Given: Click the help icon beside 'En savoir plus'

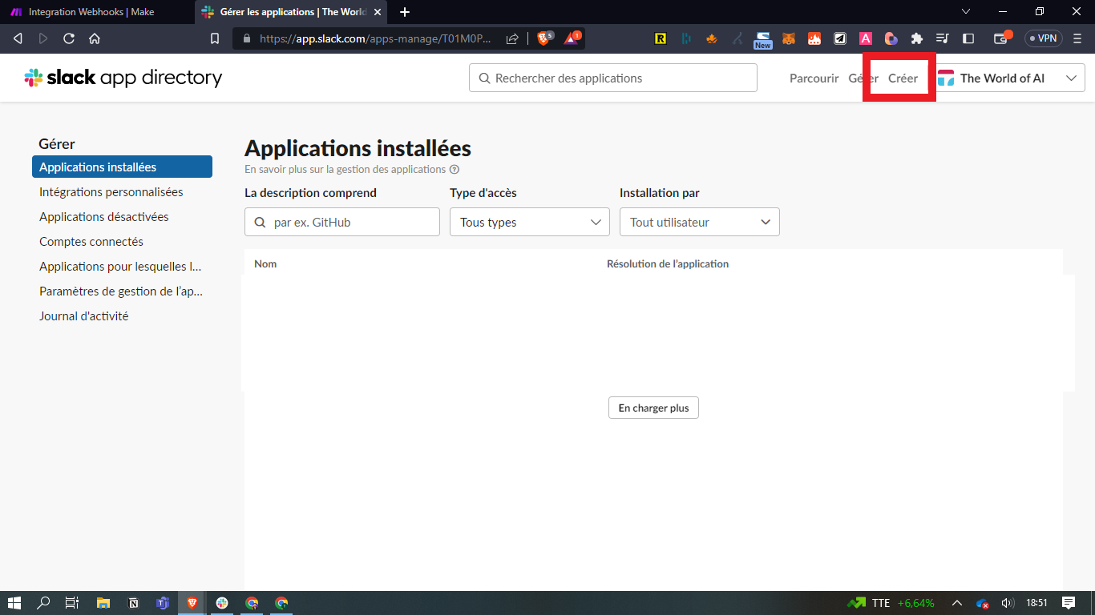Looking at the screenshot, I should pyautogui.click(x=455, y=170).
